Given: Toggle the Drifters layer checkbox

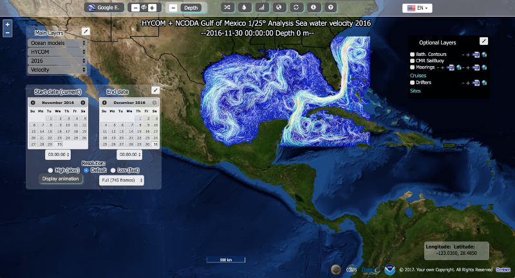Looking at the screenshot, I should (x=413, y=83).
